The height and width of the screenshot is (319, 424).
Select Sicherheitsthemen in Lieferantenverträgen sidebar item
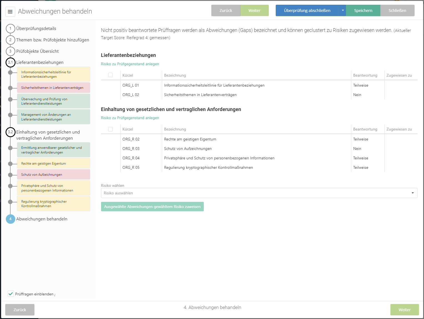pyautogui.click(x=54, y=88)
